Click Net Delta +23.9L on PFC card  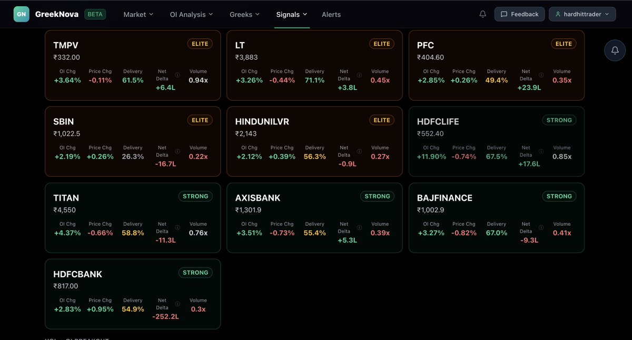coord(529,88)
